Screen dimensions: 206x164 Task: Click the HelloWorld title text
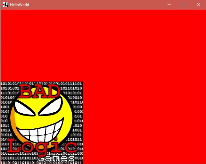tap(20, 5)
